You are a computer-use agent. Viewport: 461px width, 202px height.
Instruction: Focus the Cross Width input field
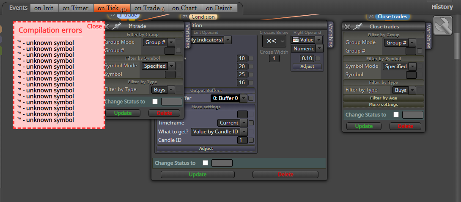[274, 58]
